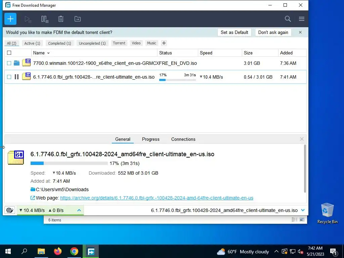Click Set as Default button

[234, 32]
